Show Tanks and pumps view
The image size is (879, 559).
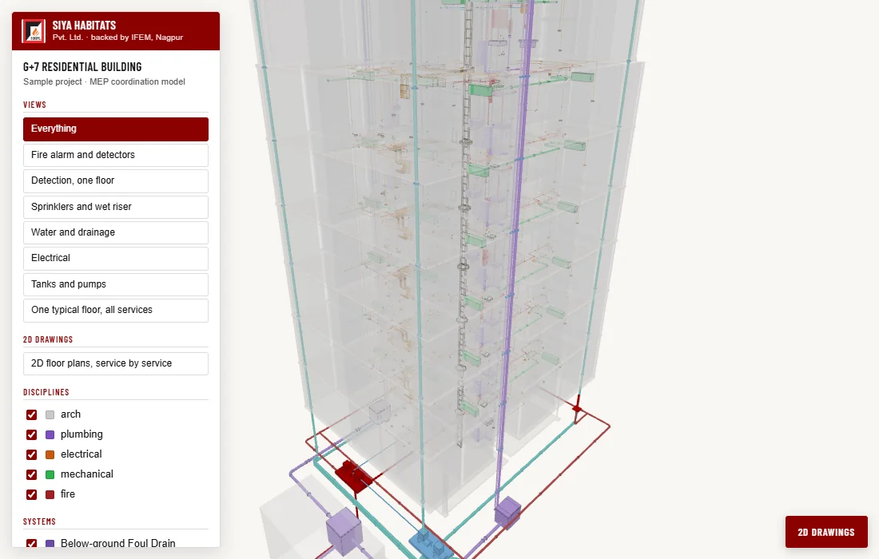(116, 284)
